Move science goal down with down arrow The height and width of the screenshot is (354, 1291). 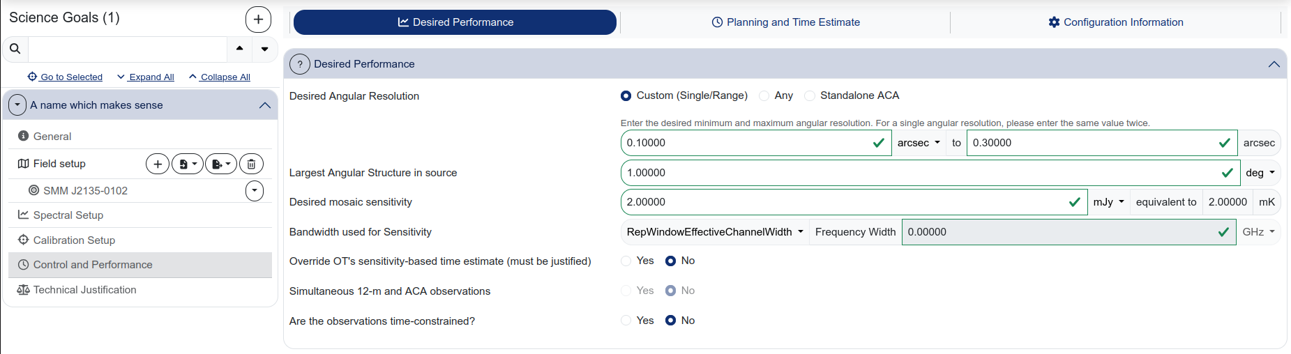264,49
